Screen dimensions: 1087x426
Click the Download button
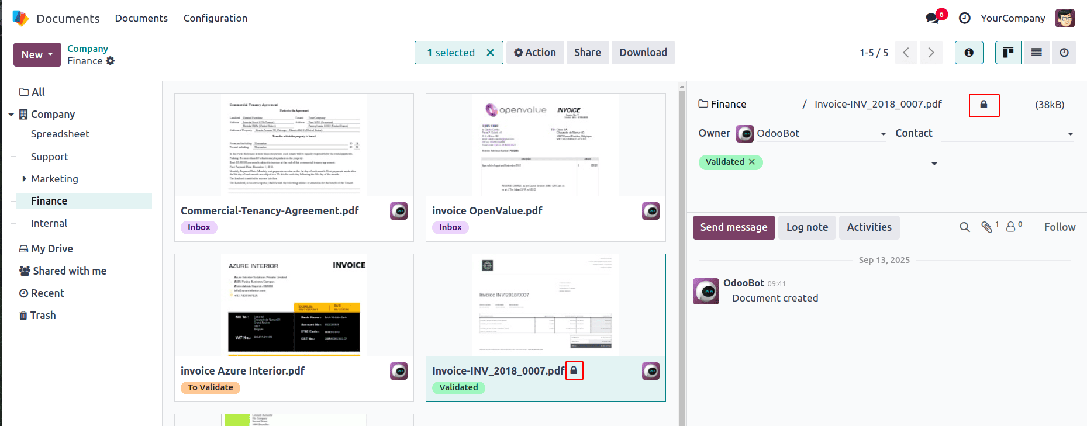tap(643, 53)
